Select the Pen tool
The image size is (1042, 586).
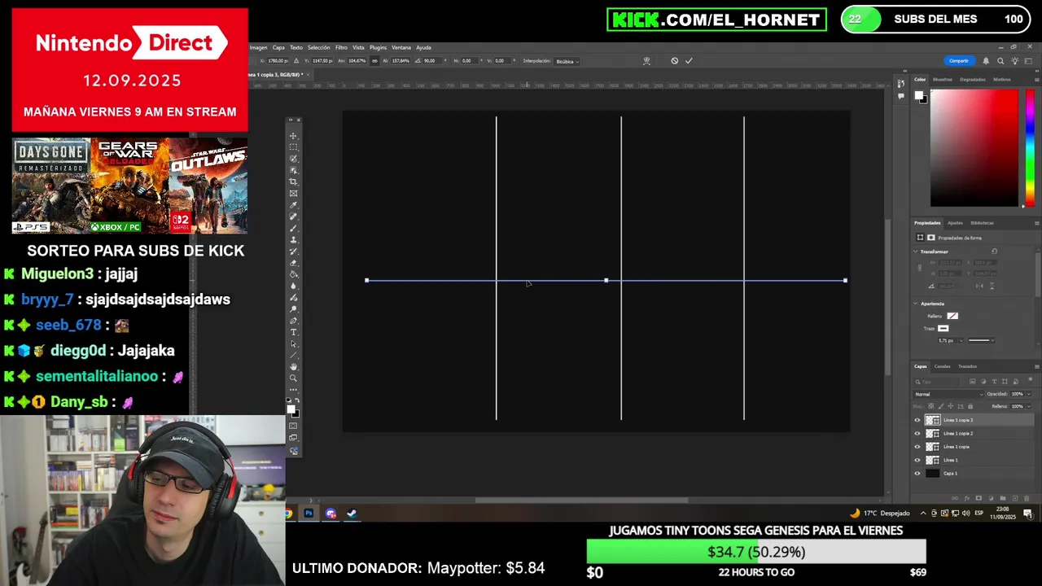pyautogui.click(x=293, y=321)
